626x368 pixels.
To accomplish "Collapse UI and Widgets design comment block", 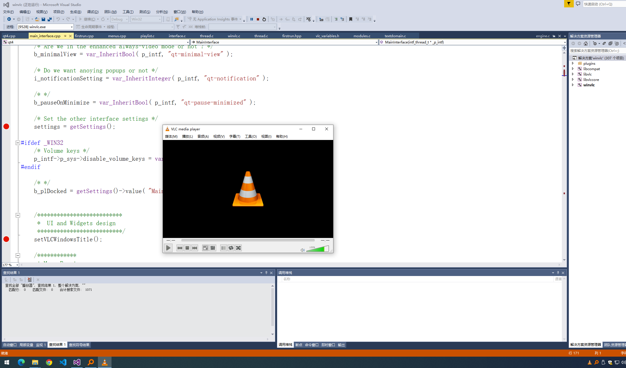I will (x=18, y=215).
